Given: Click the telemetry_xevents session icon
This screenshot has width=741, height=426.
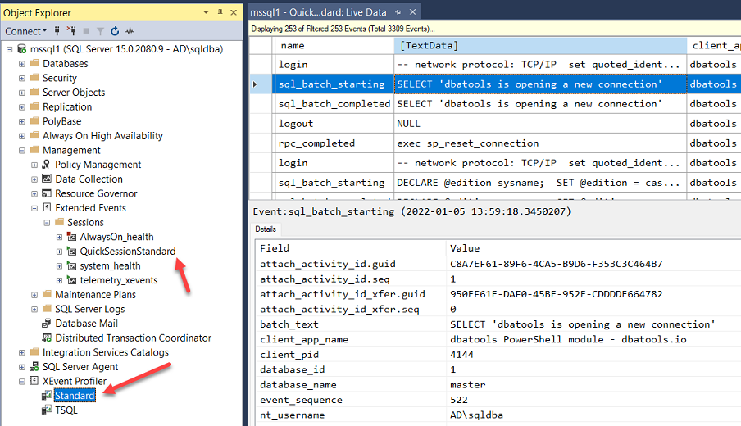Looking at the screenshot, I should [71, 280].
